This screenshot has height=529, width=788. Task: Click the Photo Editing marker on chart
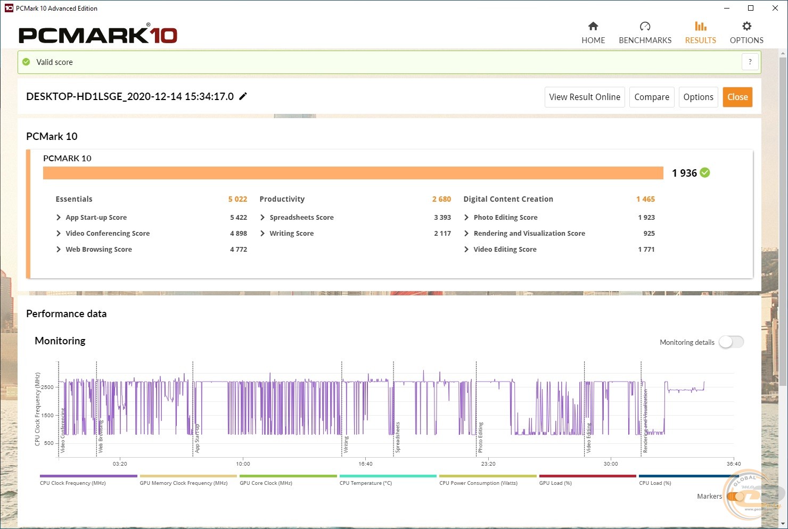pyautogui.click(x=480, y=437)
